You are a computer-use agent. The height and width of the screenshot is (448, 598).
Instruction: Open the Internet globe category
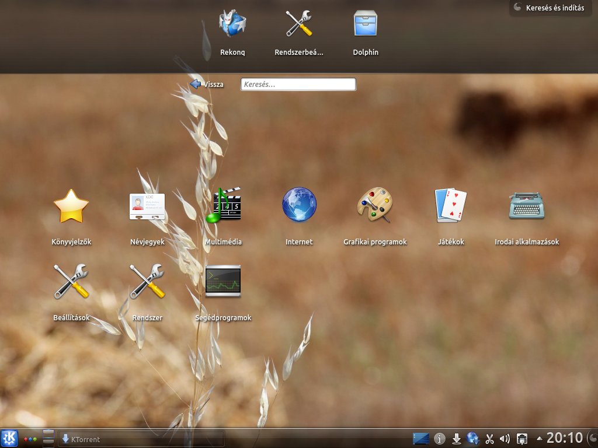tap(299, 217)
